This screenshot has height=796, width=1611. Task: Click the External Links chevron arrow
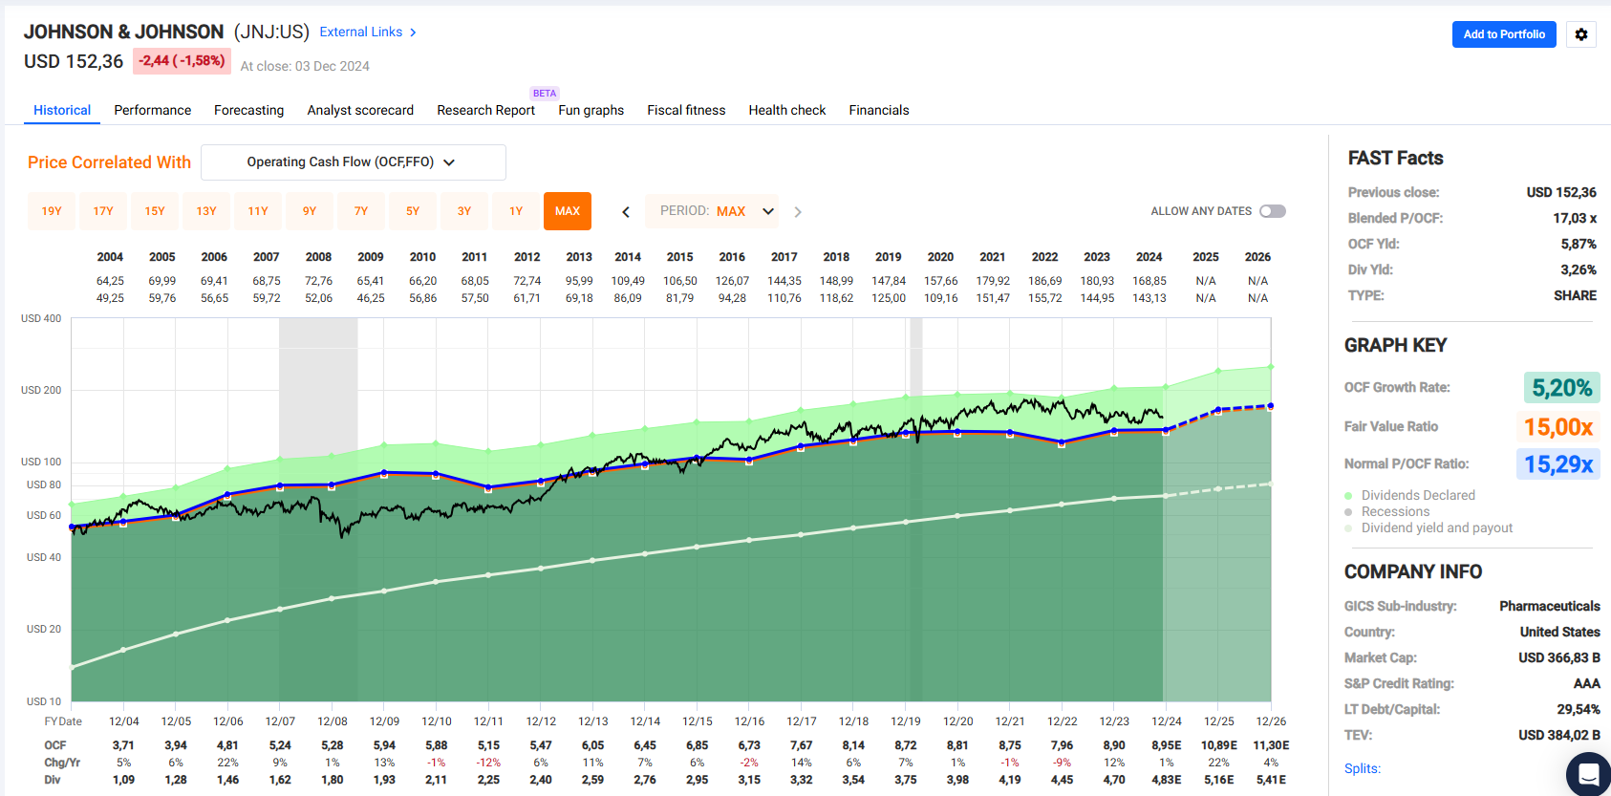click(x=413, y=32)
